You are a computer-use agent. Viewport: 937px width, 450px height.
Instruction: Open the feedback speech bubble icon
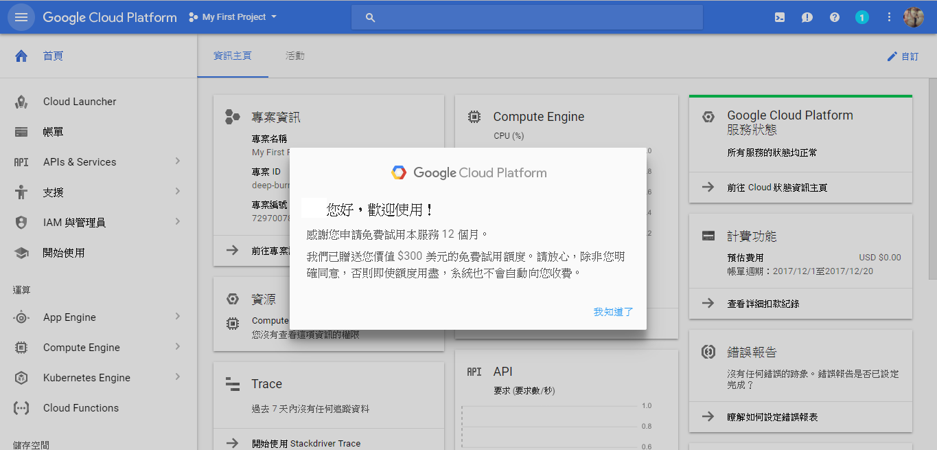click(x=807, y=17)
